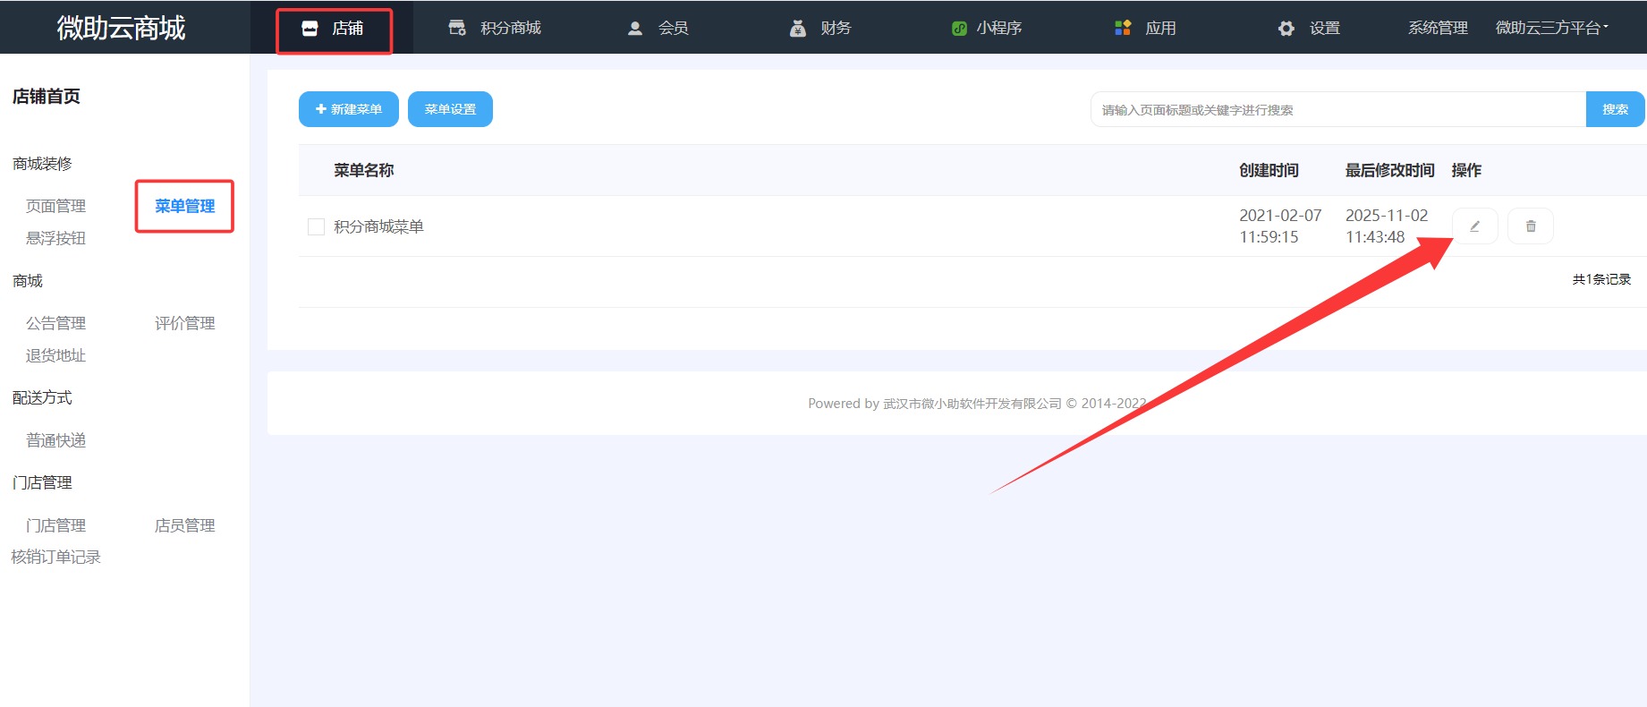Click the 小程序 green icon
The width and height of the screenshot is (1647, 707).
[x=959, y=29]
